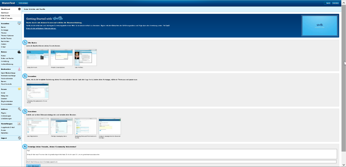Click the Sende Einladungen button
346x167 pixels.
tap(33, 166)
